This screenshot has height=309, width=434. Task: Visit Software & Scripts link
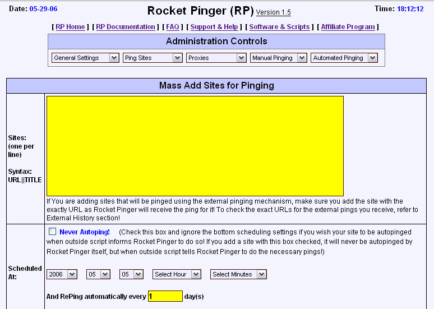[x=279, y=27]
